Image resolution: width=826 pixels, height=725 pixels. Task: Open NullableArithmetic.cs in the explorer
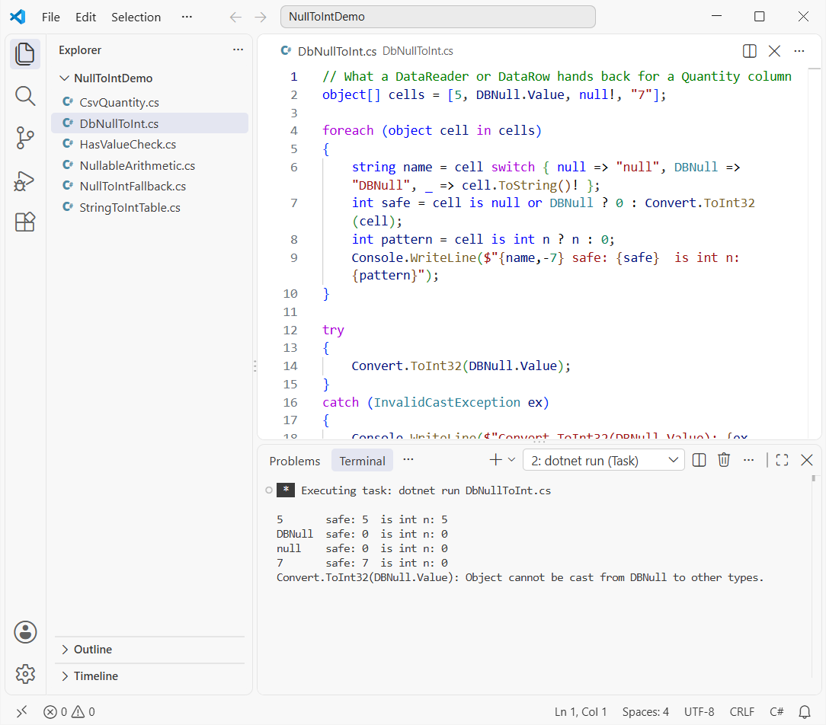pos(149,165)
